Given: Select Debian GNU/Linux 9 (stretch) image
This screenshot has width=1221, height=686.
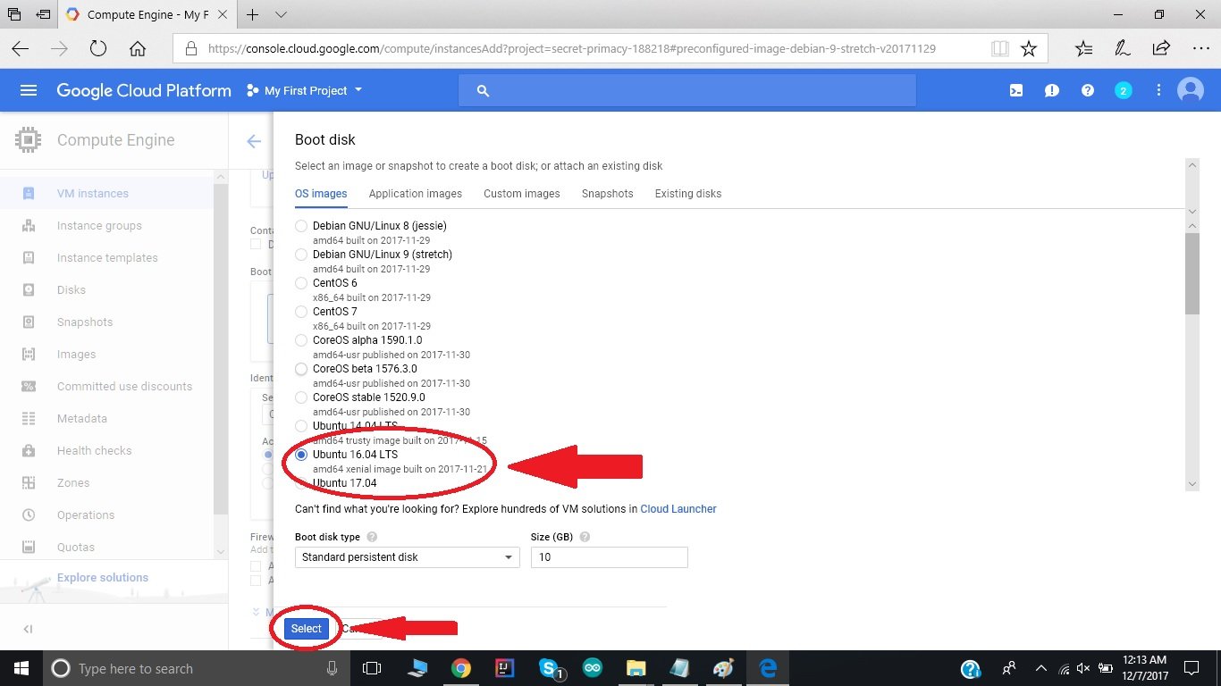Looking at the screenshot, I should pos(301,255).
